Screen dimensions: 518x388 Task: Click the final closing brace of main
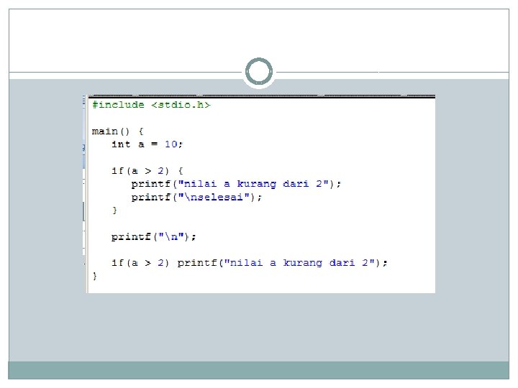[x=95, y=276]
